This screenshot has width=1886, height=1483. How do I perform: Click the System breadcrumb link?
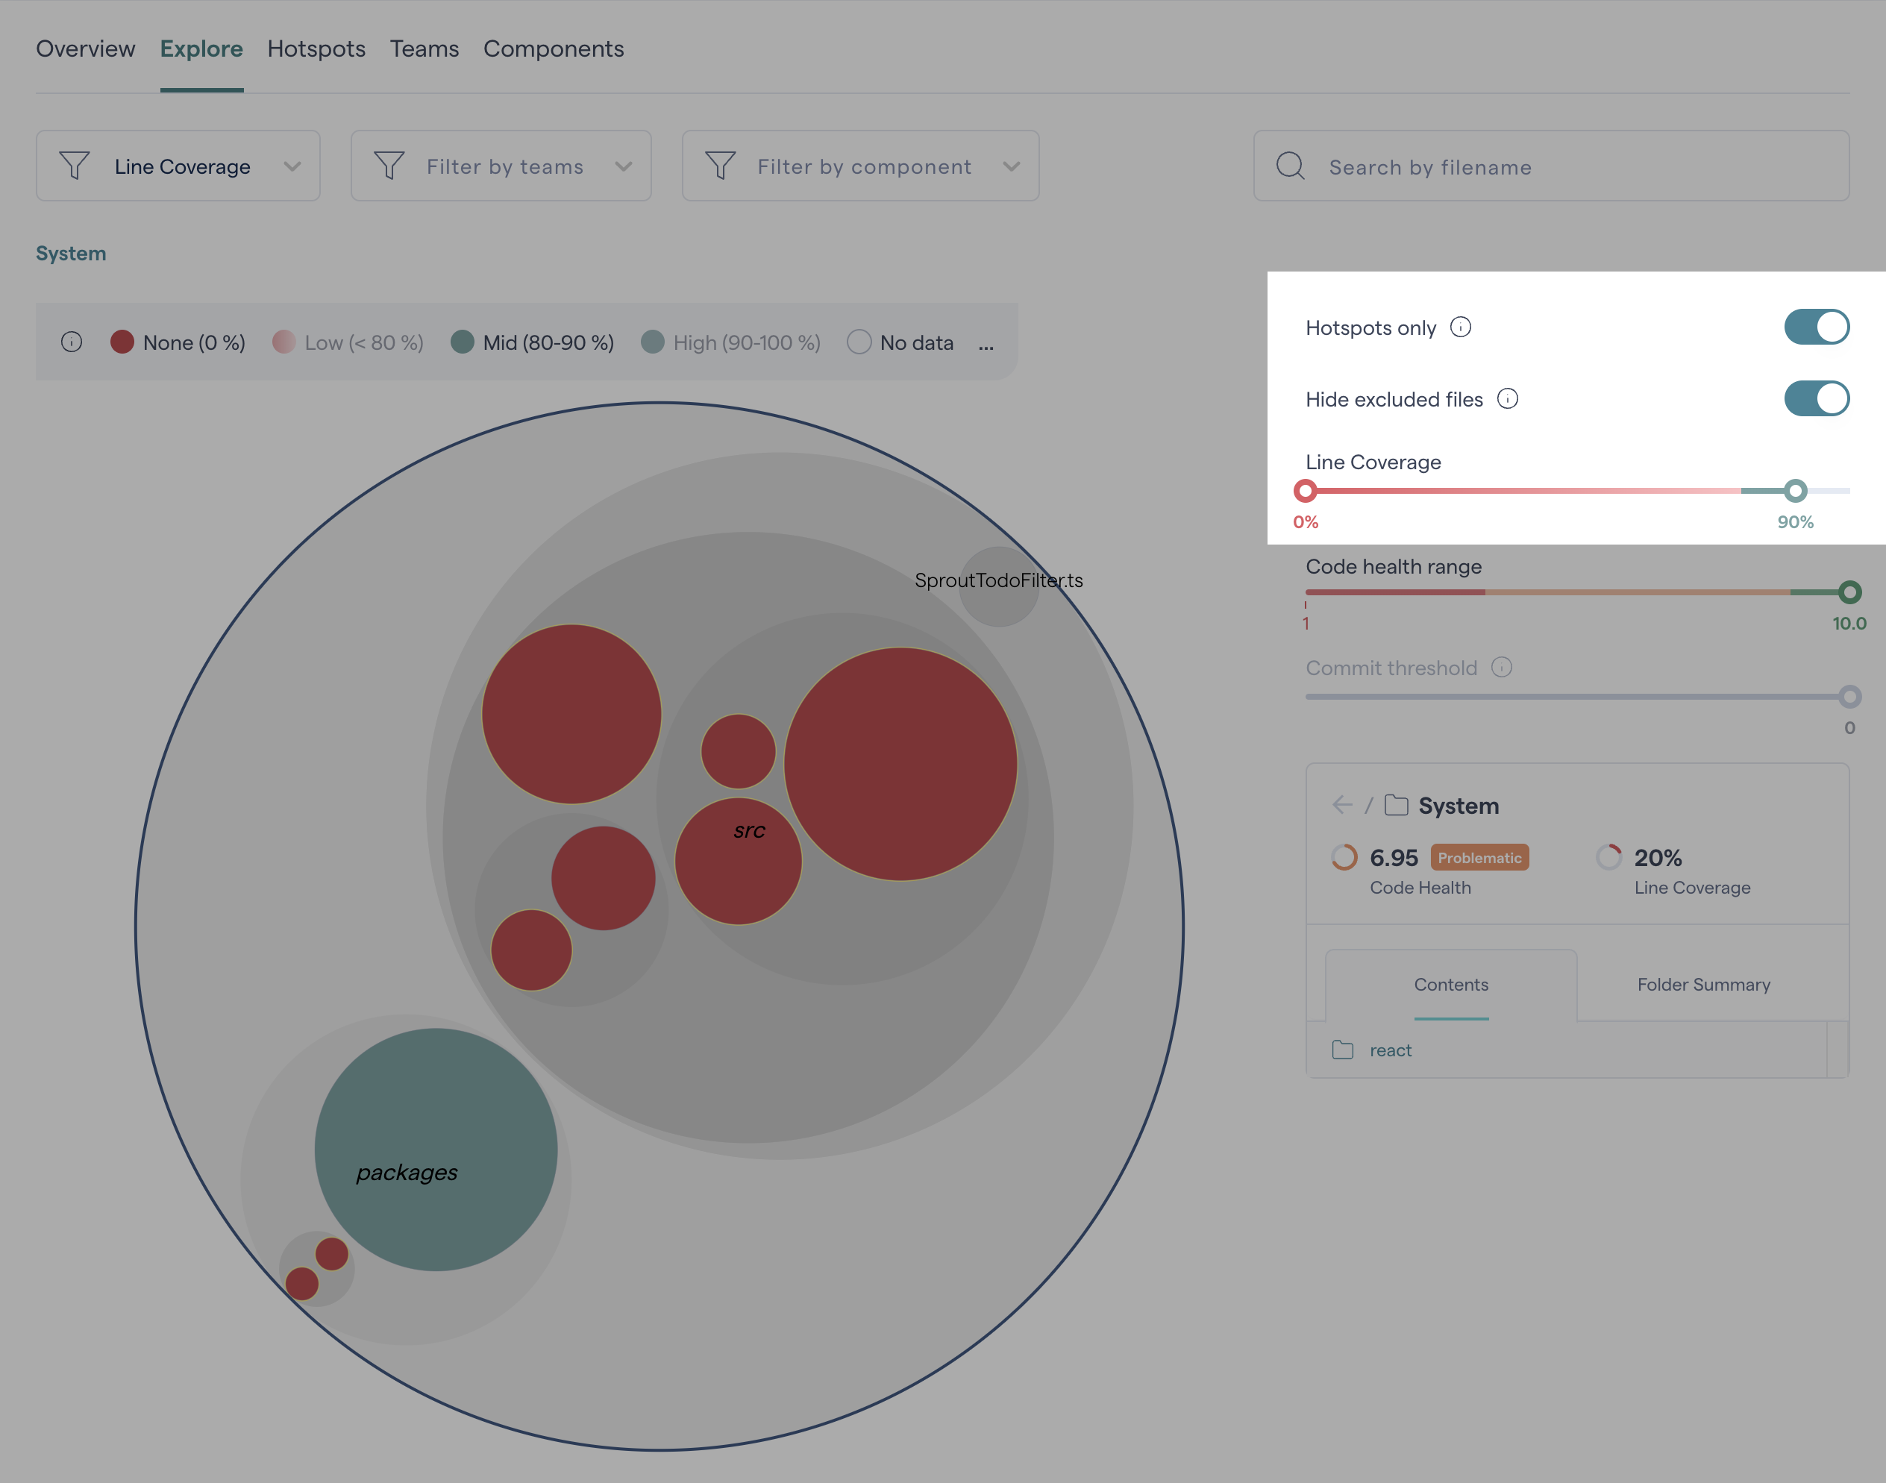click(71, 254)
